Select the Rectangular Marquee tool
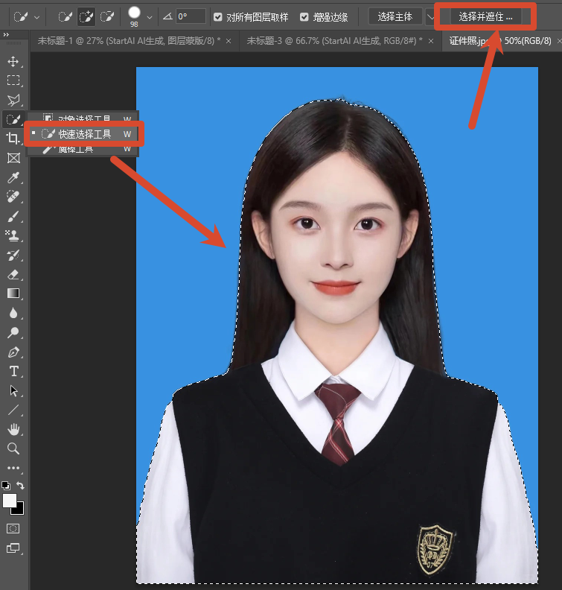This screenshot has width=562, height=590. click(13, 80)
